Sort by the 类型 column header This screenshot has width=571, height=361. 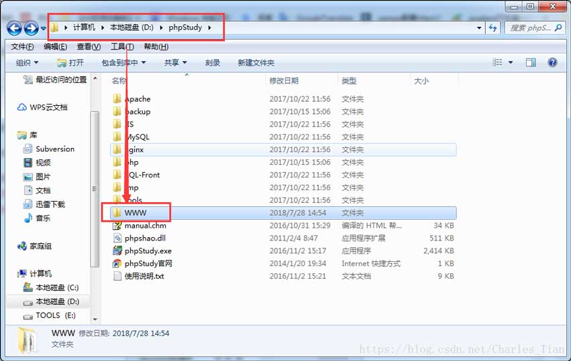(x=349, y=81)
